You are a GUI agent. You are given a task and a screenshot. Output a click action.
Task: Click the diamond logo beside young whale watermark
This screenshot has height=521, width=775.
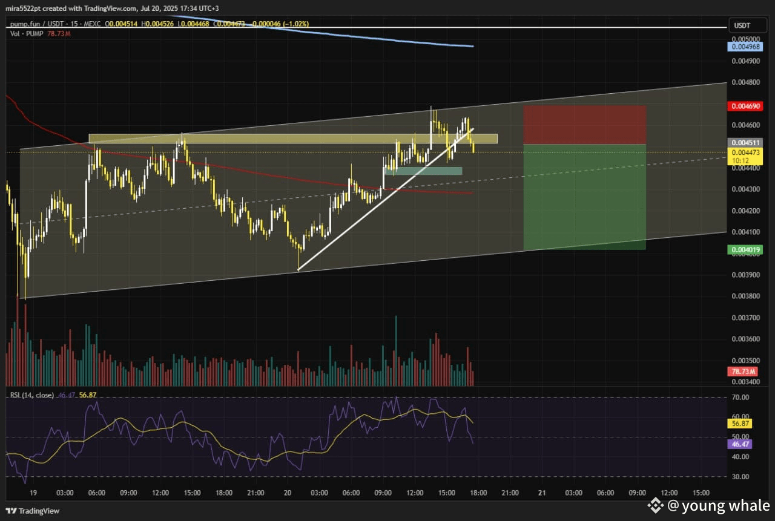[x=656, y=505]
